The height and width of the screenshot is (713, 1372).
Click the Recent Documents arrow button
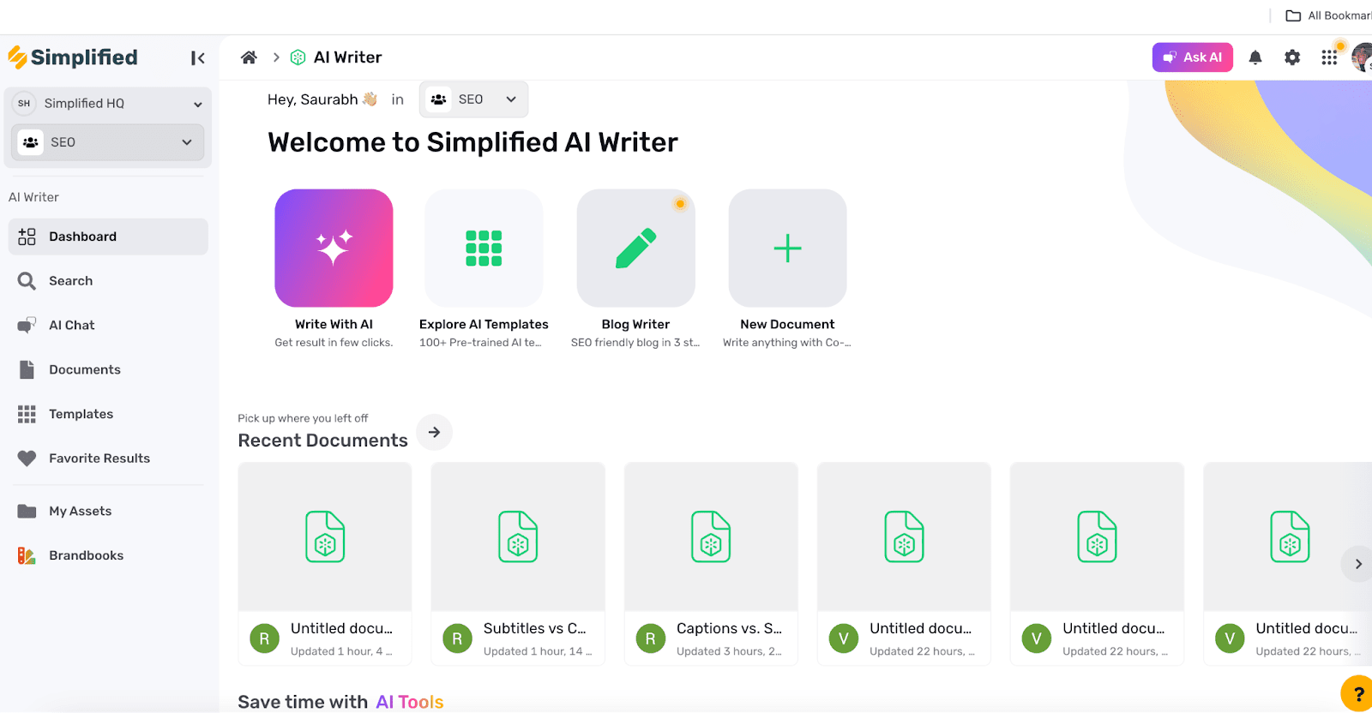[435, 432]
